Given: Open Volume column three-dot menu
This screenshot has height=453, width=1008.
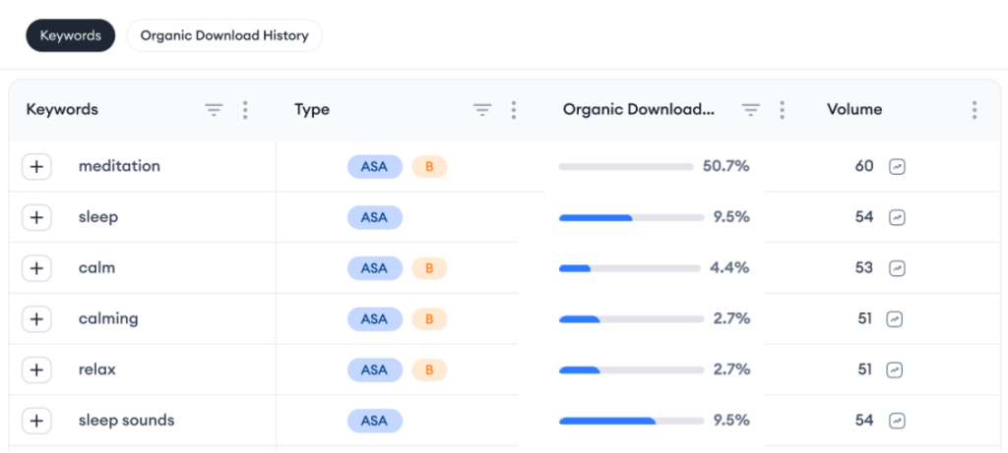Looking at the screenshot, I should click(x=974, y=110).
